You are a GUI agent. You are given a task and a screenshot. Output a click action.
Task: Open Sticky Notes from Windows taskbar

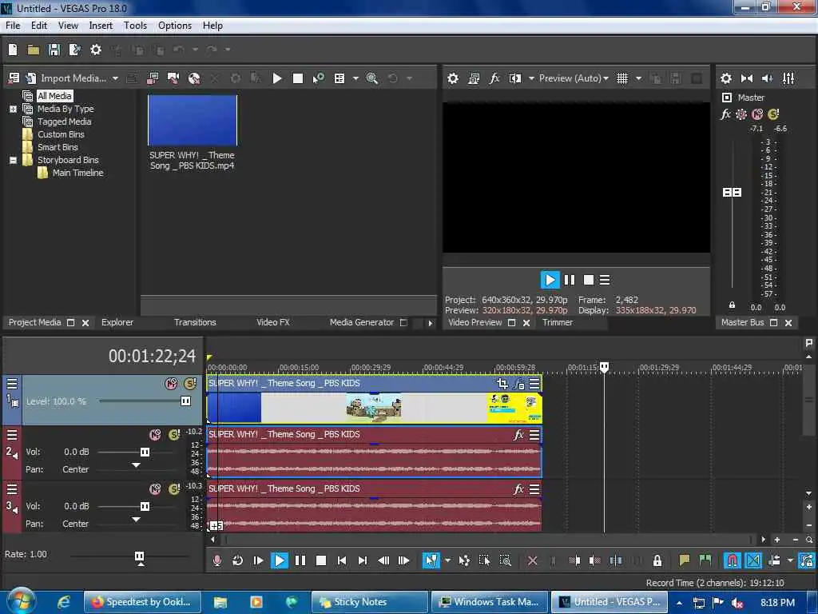pyautogui.click(x=370, y=602)
